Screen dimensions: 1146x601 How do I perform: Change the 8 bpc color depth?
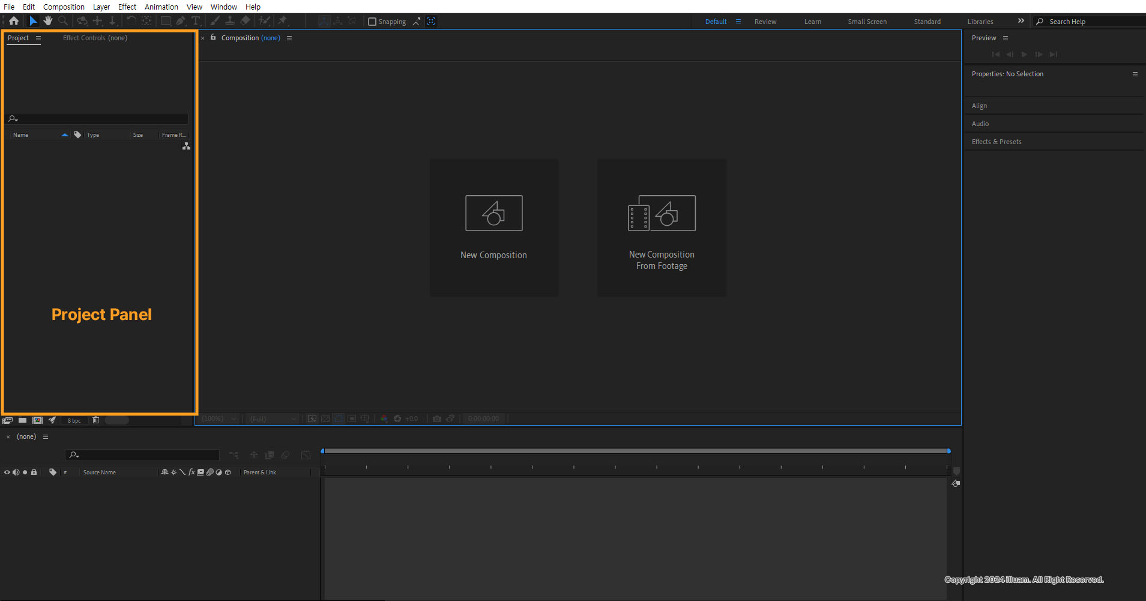pyautogui.click(x=74, y=421)
